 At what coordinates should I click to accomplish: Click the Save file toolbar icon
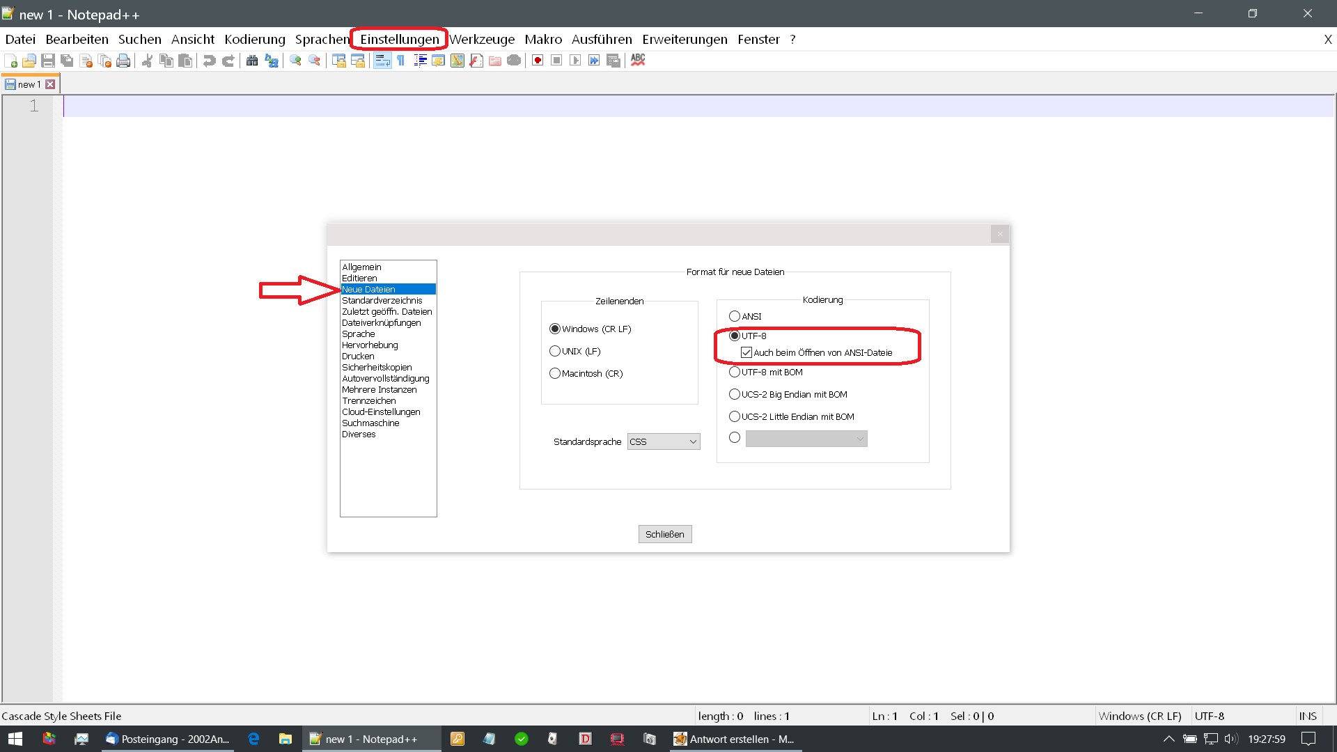(48, 61)
